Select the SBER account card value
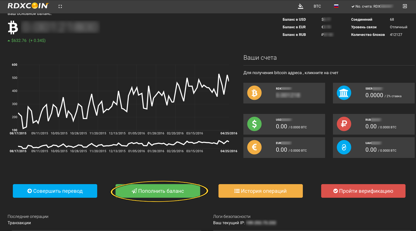Image resolution: width=416 pixels, height=231 pixels. coord(374,95)
